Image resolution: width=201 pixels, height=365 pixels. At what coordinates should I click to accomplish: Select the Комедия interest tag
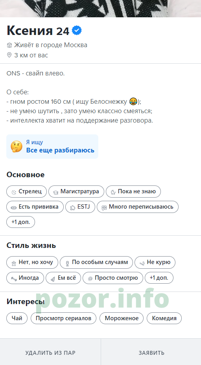(164, 318)
